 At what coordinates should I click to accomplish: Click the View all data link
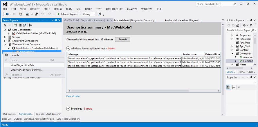[73, 96]
